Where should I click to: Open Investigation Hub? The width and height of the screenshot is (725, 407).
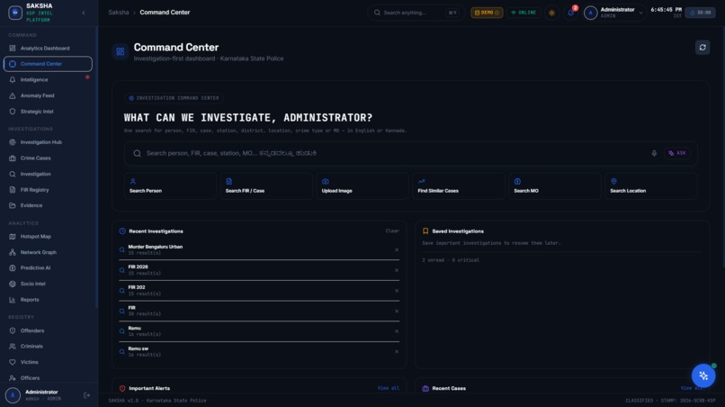[x=48, y=142]
